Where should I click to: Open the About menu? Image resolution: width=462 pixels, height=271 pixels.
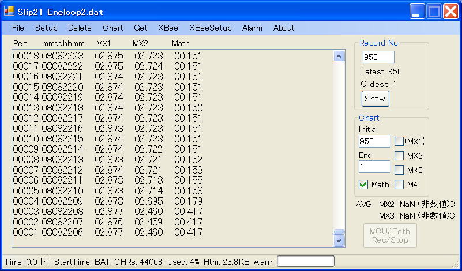point(284,28)
